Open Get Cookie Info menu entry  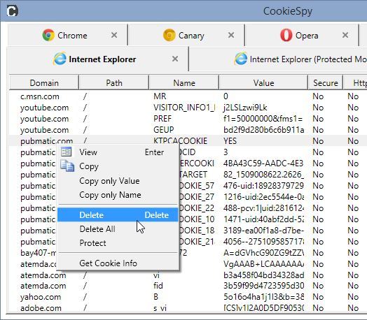coord(118,263)
